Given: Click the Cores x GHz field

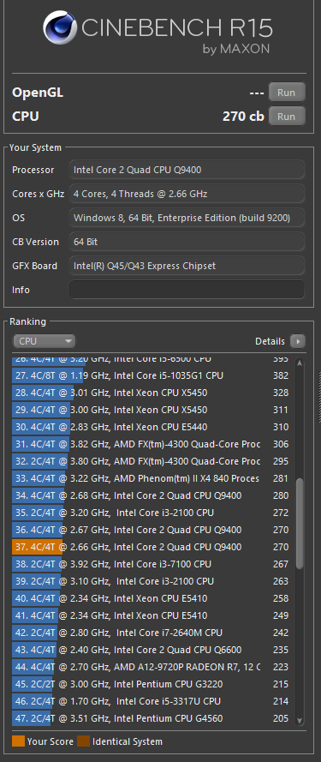Looking at the screenshot, I should pos(187,194).
